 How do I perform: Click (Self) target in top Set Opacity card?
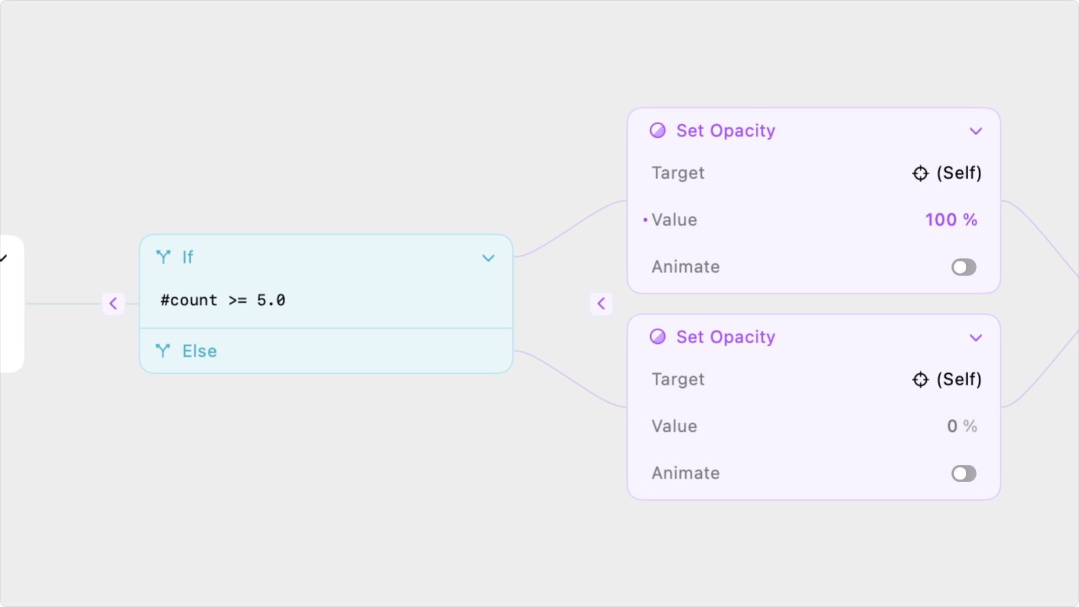(959, 173)
